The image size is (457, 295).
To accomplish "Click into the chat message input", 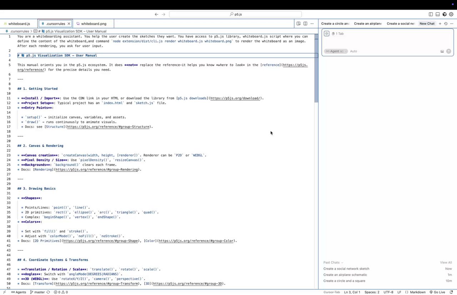I will [x=387, y=42].
